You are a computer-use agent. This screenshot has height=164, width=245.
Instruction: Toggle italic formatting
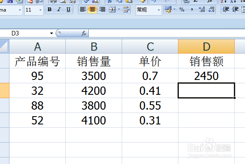pyautogui.click(x=59, y=10)
